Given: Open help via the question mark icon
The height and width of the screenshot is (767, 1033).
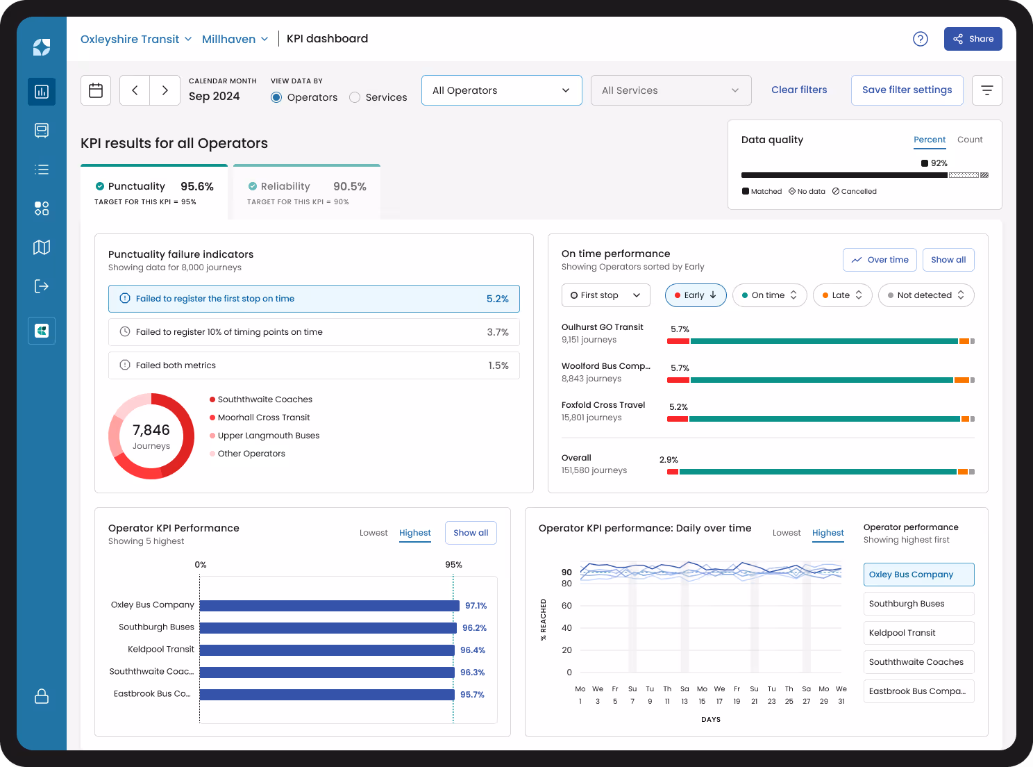Looking at the screenshot, I should click(920, 39).
